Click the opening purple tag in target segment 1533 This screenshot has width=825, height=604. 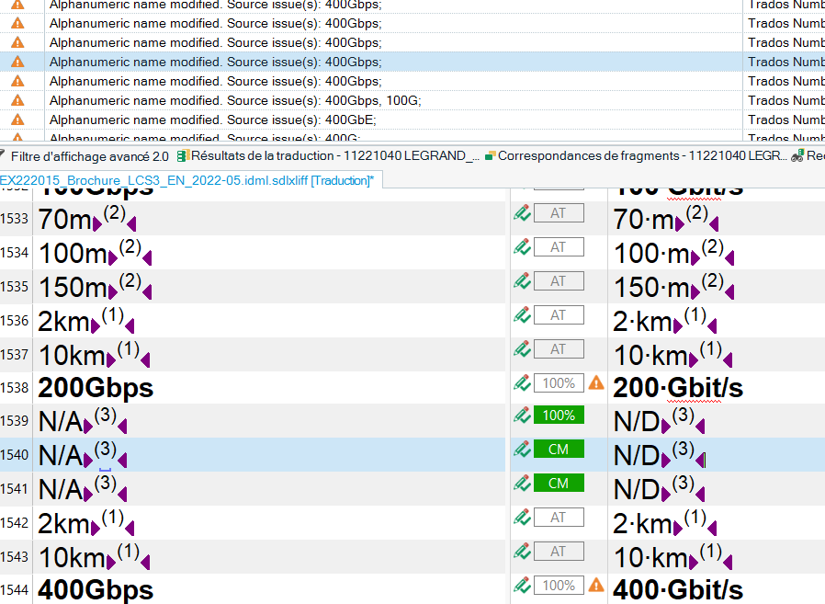pyautogui.click(x=680, y=224)
